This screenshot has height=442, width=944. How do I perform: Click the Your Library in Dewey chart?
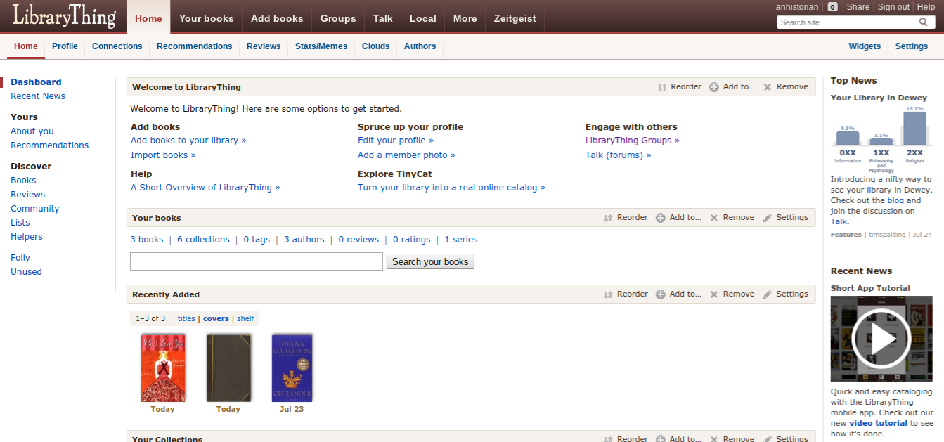point(881,138)
